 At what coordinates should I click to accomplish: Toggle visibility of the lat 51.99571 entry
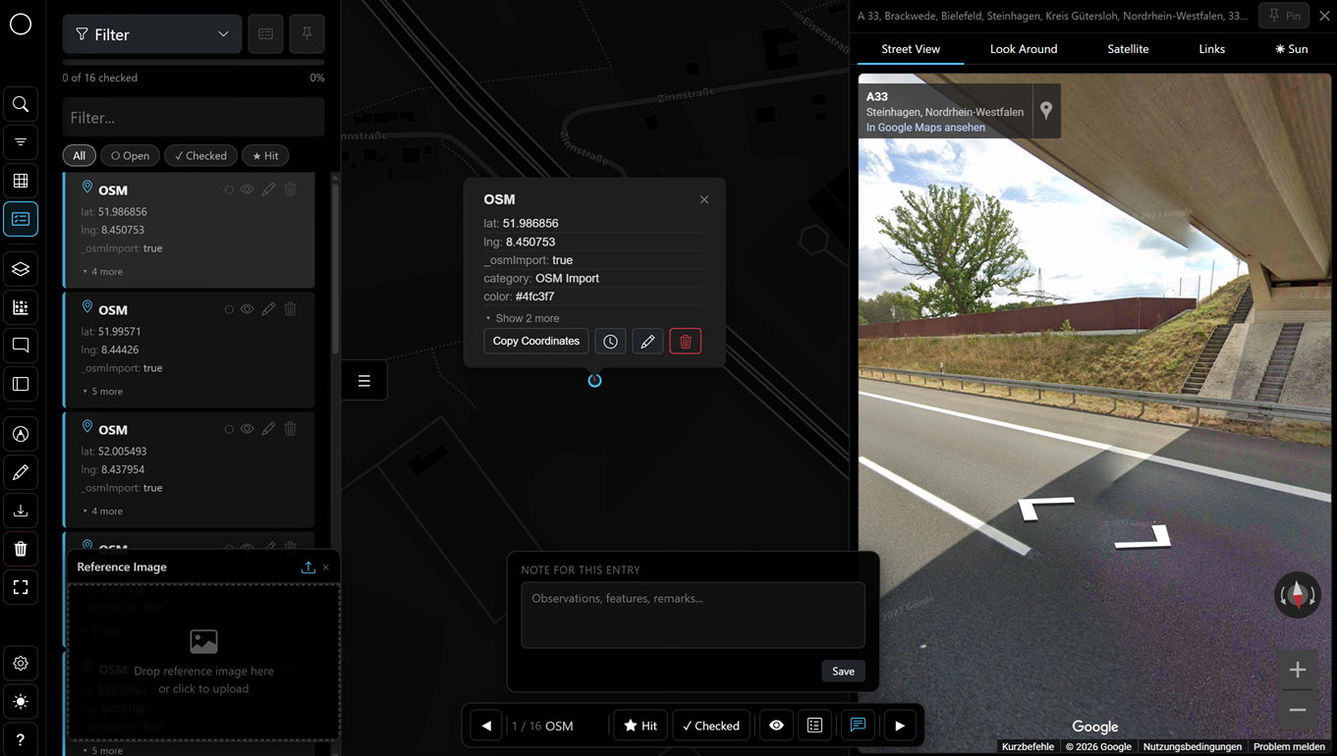247,309
